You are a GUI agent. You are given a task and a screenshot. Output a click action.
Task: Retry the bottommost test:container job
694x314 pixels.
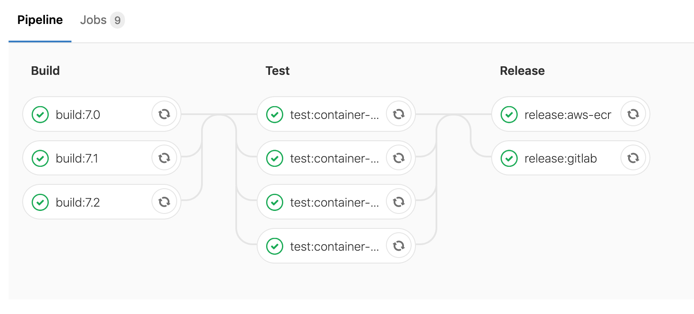click(x=399, y=246)
